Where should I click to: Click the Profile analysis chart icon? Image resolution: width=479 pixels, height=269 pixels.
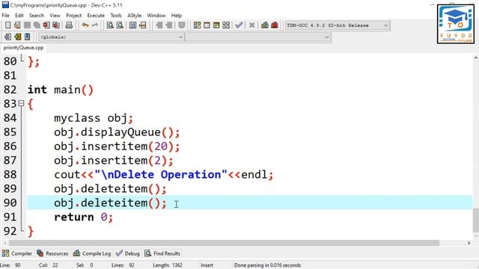265,25
